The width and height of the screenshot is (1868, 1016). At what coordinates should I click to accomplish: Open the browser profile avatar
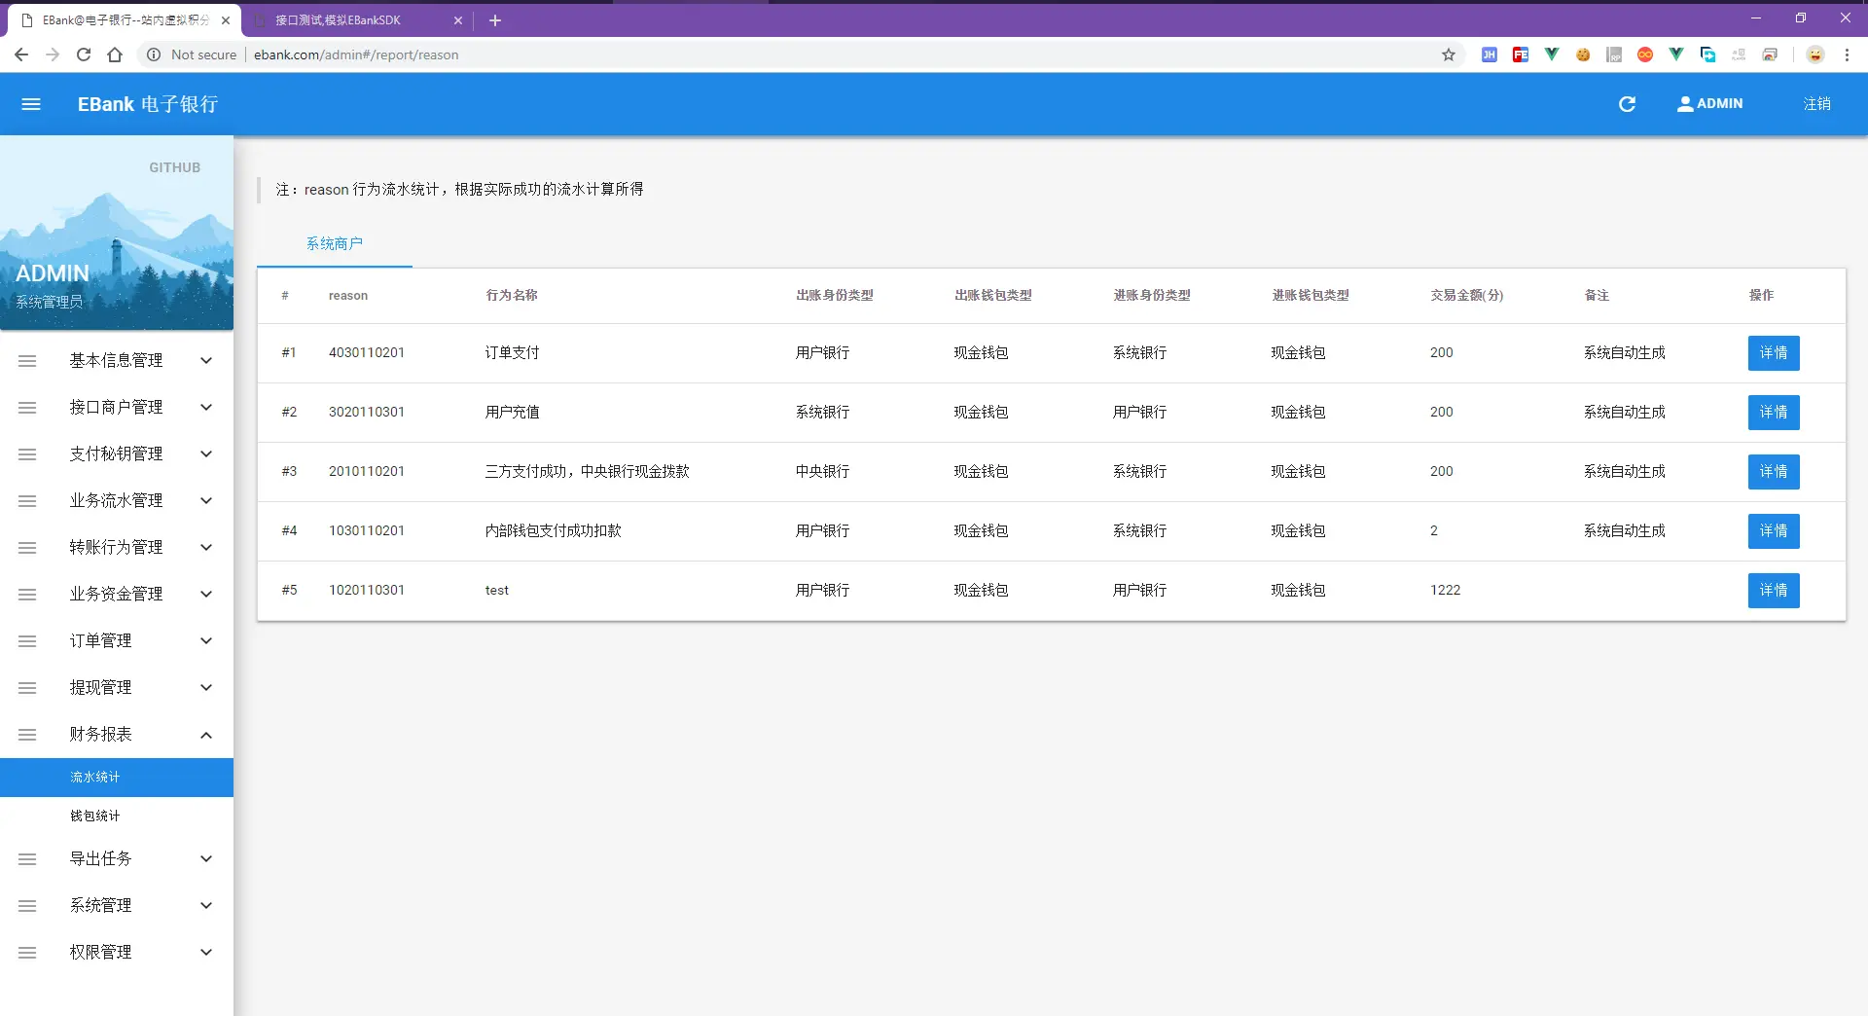pos(1815,54)
